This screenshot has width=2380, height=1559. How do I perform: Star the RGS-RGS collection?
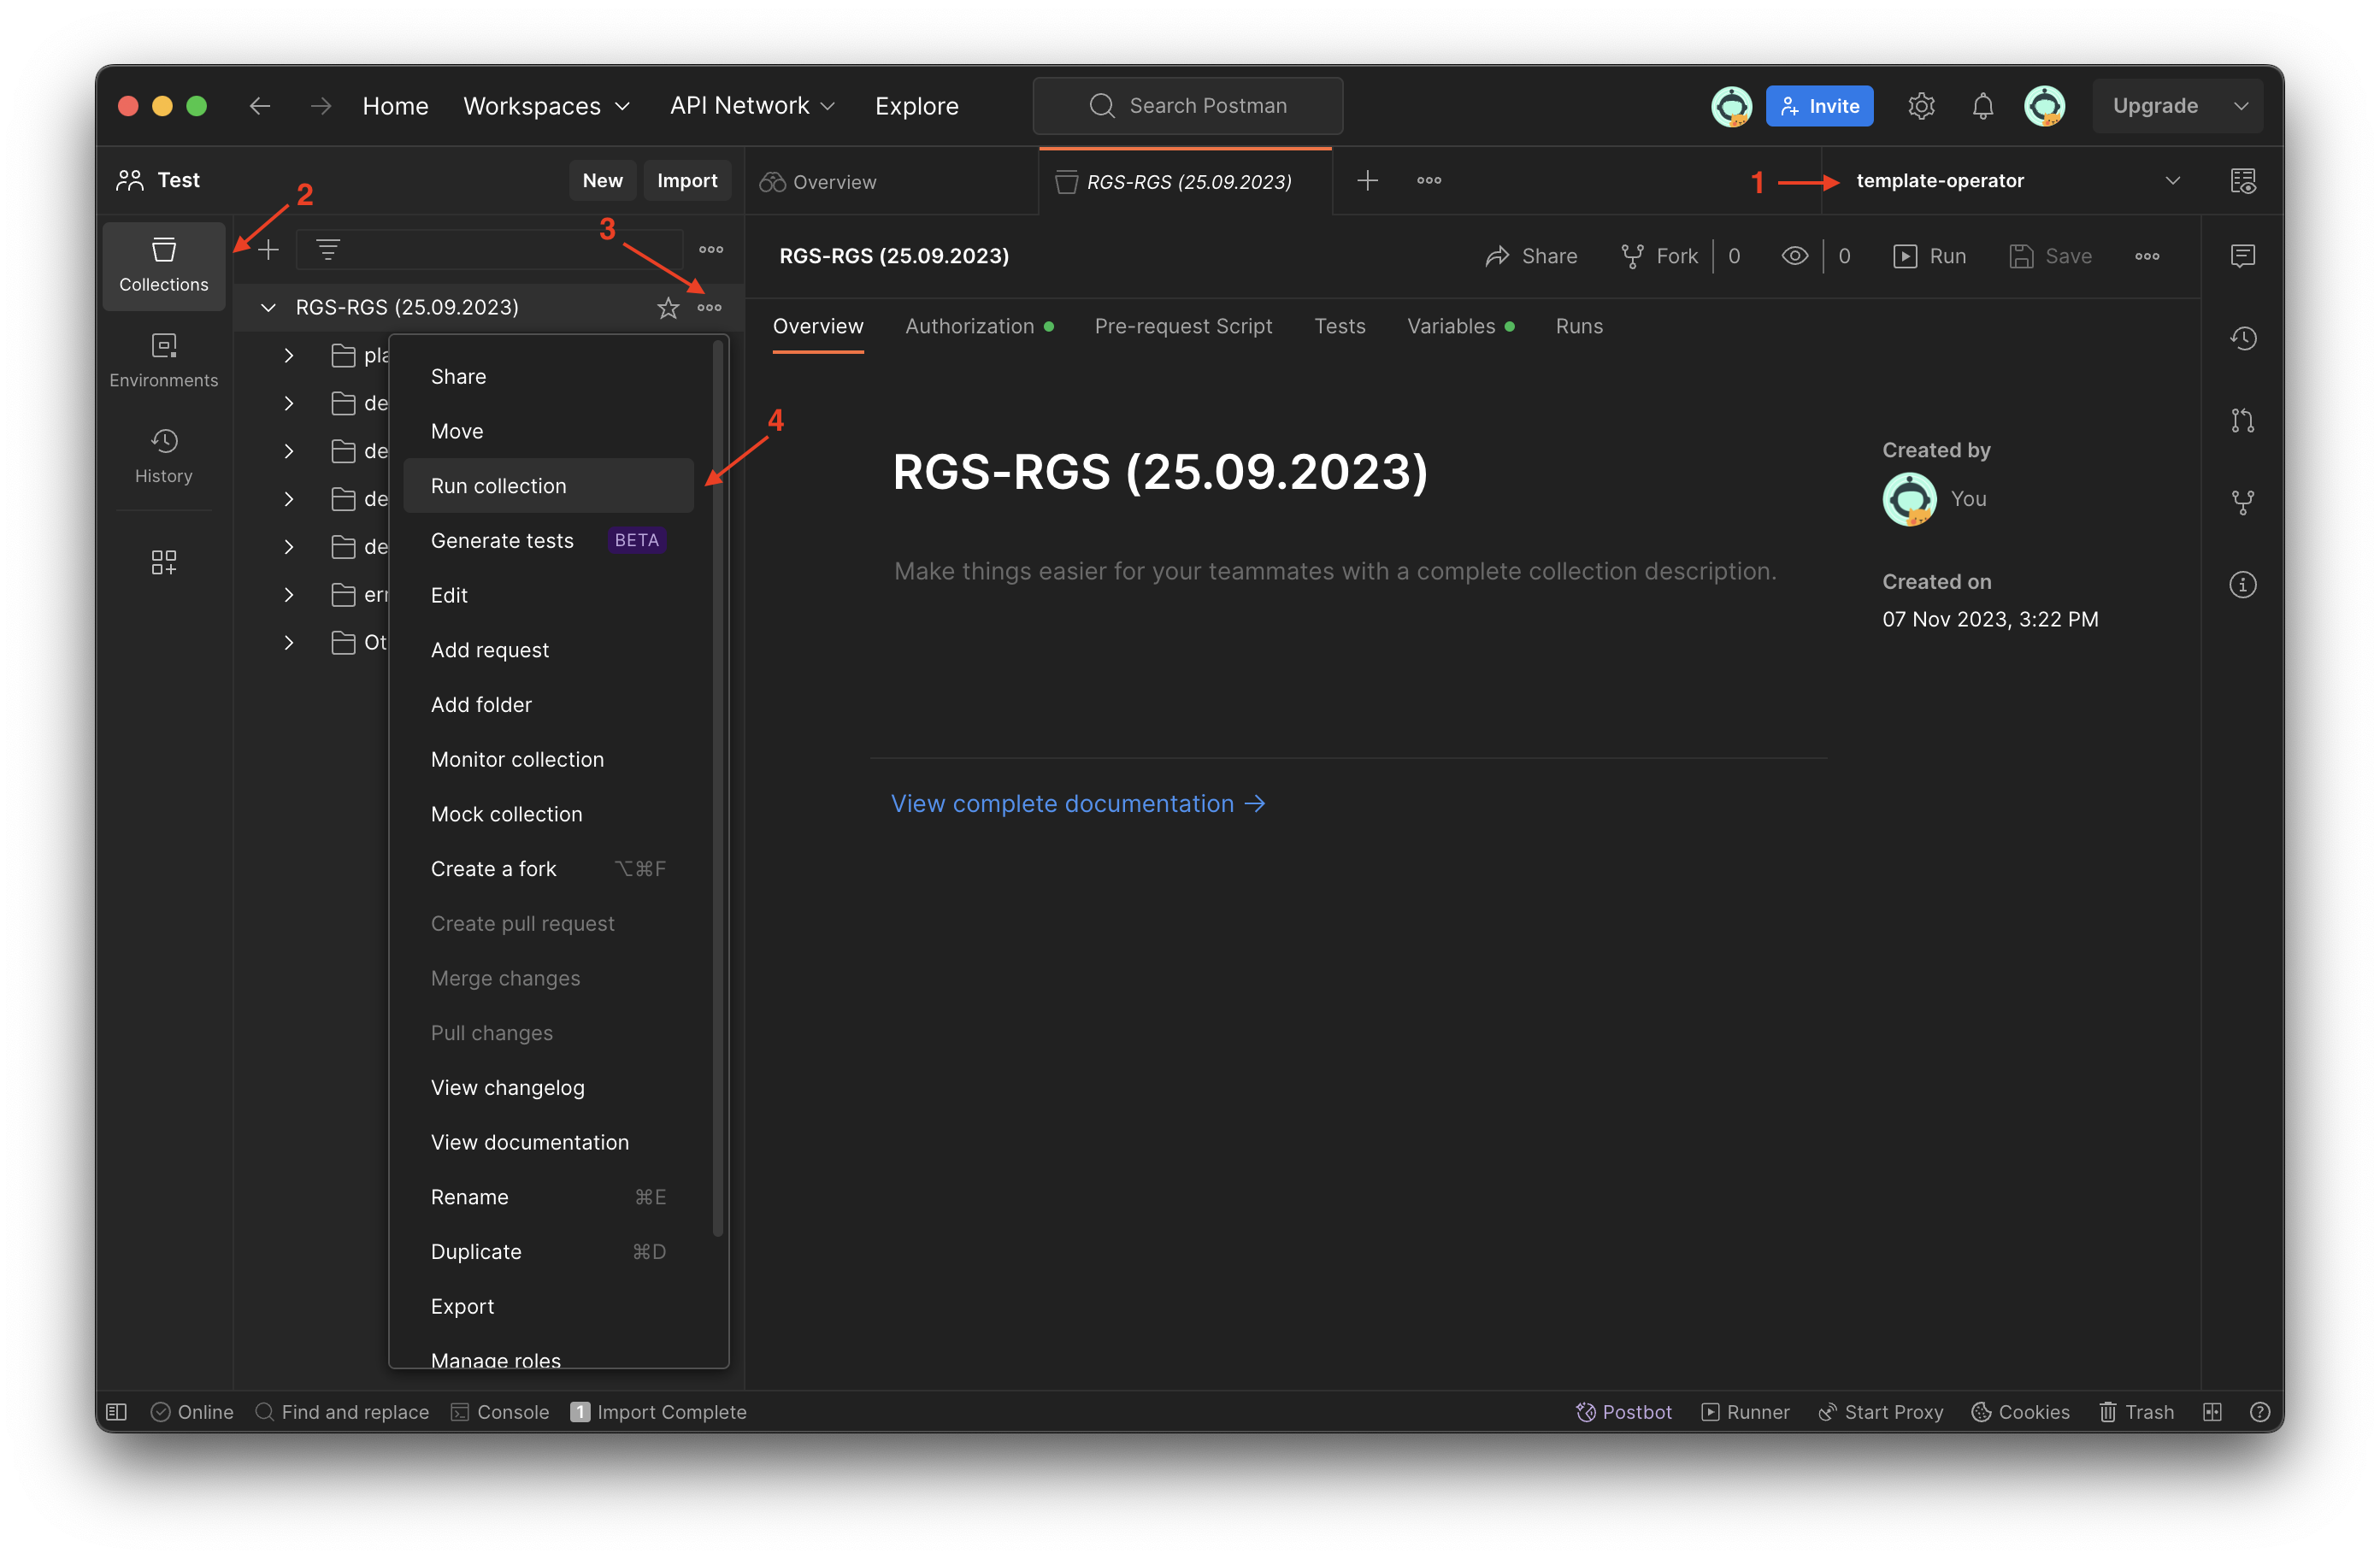668,308
